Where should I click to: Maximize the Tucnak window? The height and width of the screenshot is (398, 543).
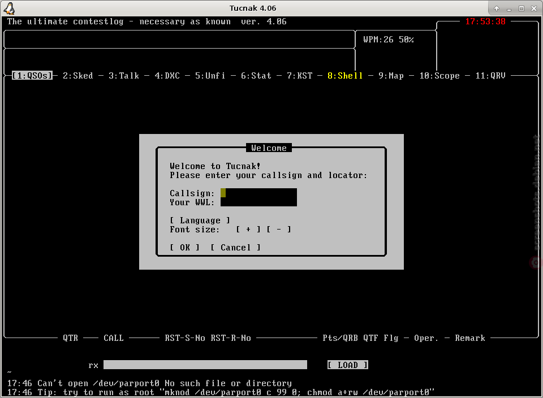point(521,8)
